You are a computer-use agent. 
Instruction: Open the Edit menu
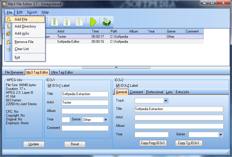[20, 12]
